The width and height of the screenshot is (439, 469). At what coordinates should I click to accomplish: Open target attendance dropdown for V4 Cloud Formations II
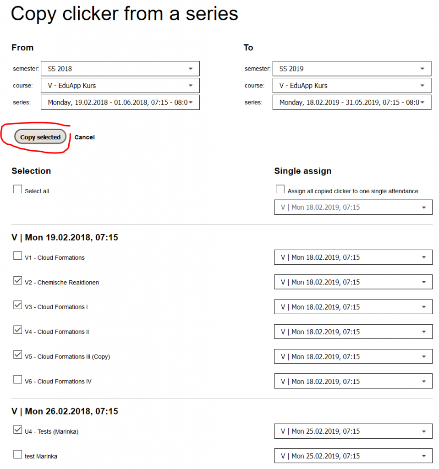click(353, 332)
